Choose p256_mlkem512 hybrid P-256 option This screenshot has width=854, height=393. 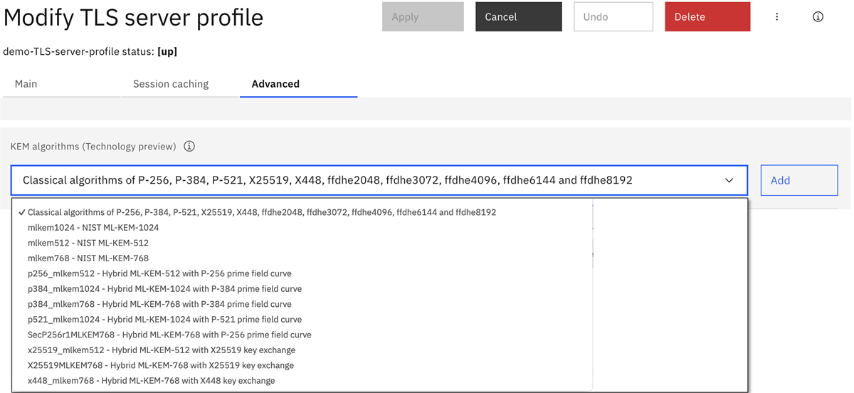click(x=159, y=273)
